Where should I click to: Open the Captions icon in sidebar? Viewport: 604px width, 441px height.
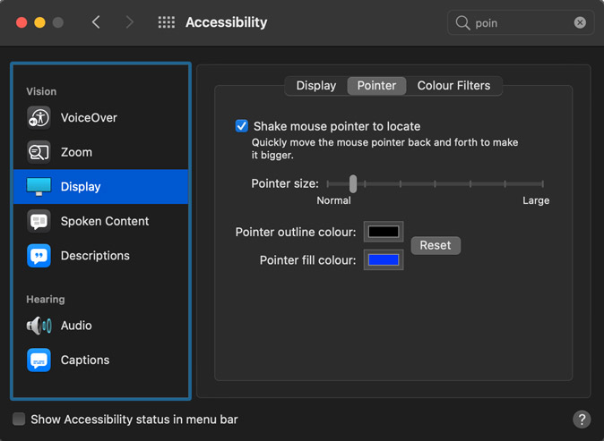coord(39,360)
